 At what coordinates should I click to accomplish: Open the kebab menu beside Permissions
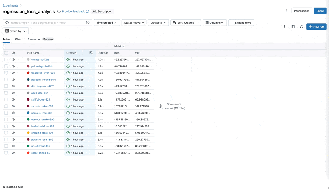tap(287, 11)
